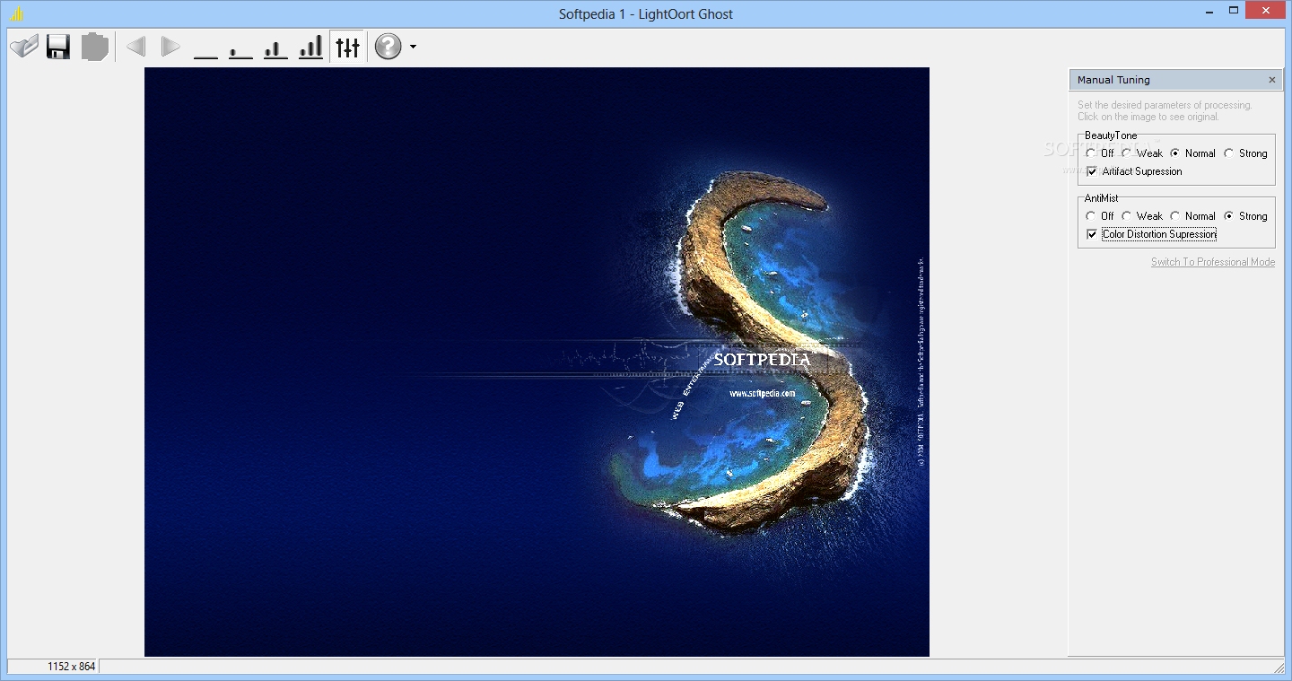Save the image using the floppy disk icon

point(58,47)
